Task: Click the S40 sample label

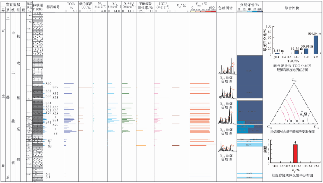Action: (x=48, y=84)
